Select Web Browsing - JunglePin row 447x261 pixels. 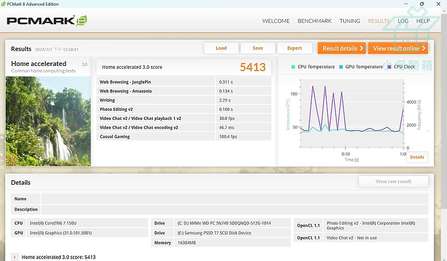[x=184, y=82]
